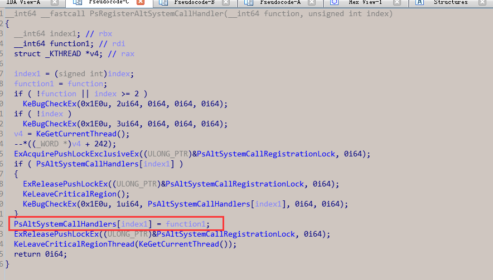Click PsAltSystemCallRegistrationLock on the final release line
Image resolution: width=493 pixels, height=280 pixels.
pyautogui.click(x=226, y=234)
